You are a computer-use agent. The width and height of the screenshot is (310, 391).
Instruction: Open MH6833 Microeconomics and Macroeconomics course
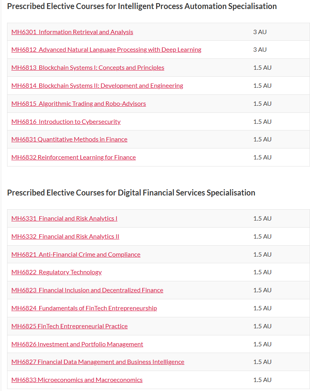[x=77, y=380]
